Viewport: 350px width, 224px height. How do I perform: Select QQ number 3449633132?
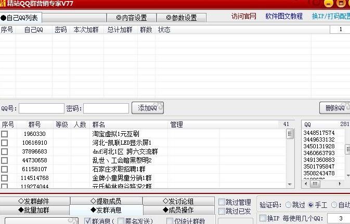point(319,139)
